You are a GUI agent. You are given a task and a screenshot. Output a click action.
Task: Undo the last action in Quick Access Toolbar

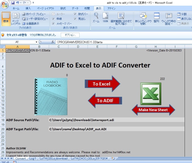[x=18, y=3]
